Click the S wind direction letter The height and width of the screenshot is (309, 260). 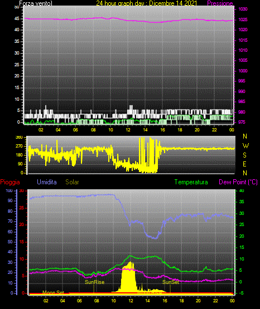pos(244,155)
